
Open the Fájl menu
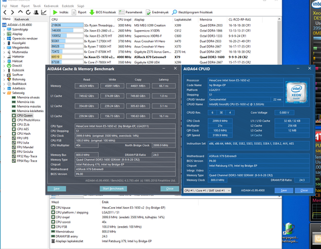click(x=5, y=6)
